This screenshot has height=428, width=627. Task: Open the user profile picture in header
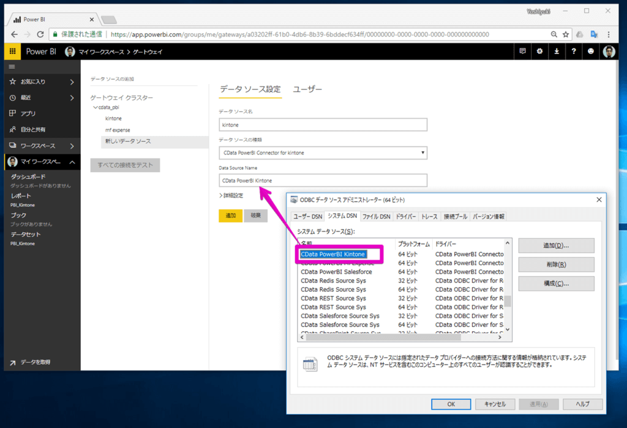click(x=609, y=51)
